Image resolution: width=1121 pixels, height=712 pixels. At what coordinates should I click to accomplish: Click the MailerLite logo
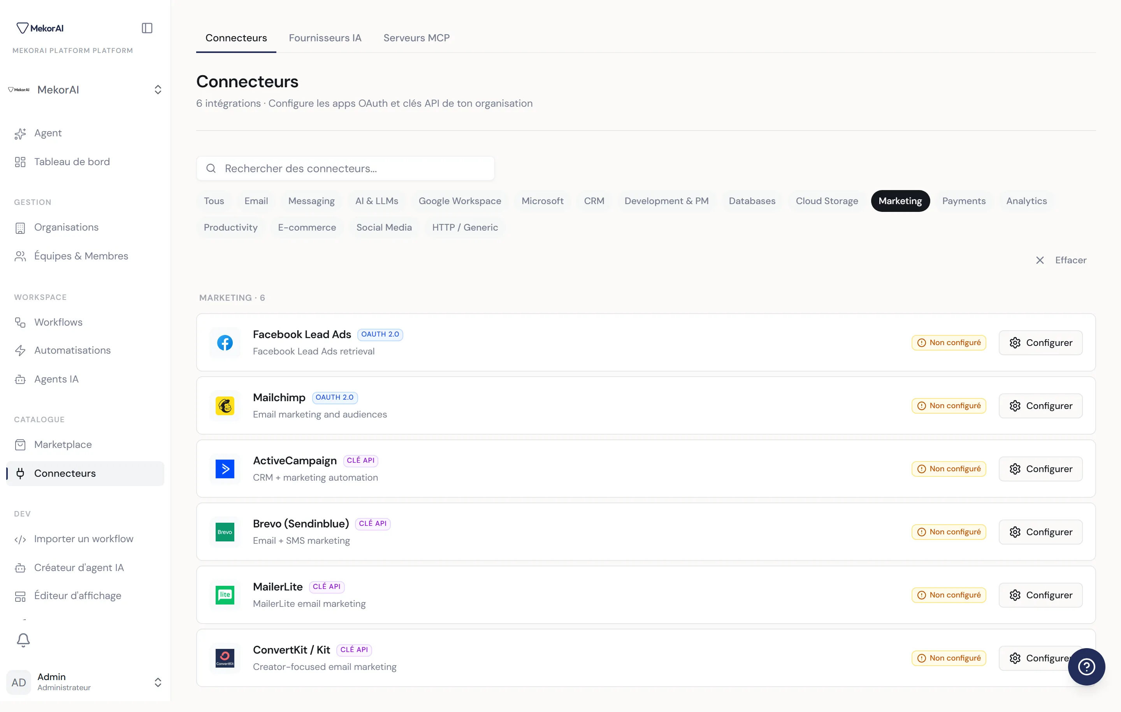pos(225,595)
